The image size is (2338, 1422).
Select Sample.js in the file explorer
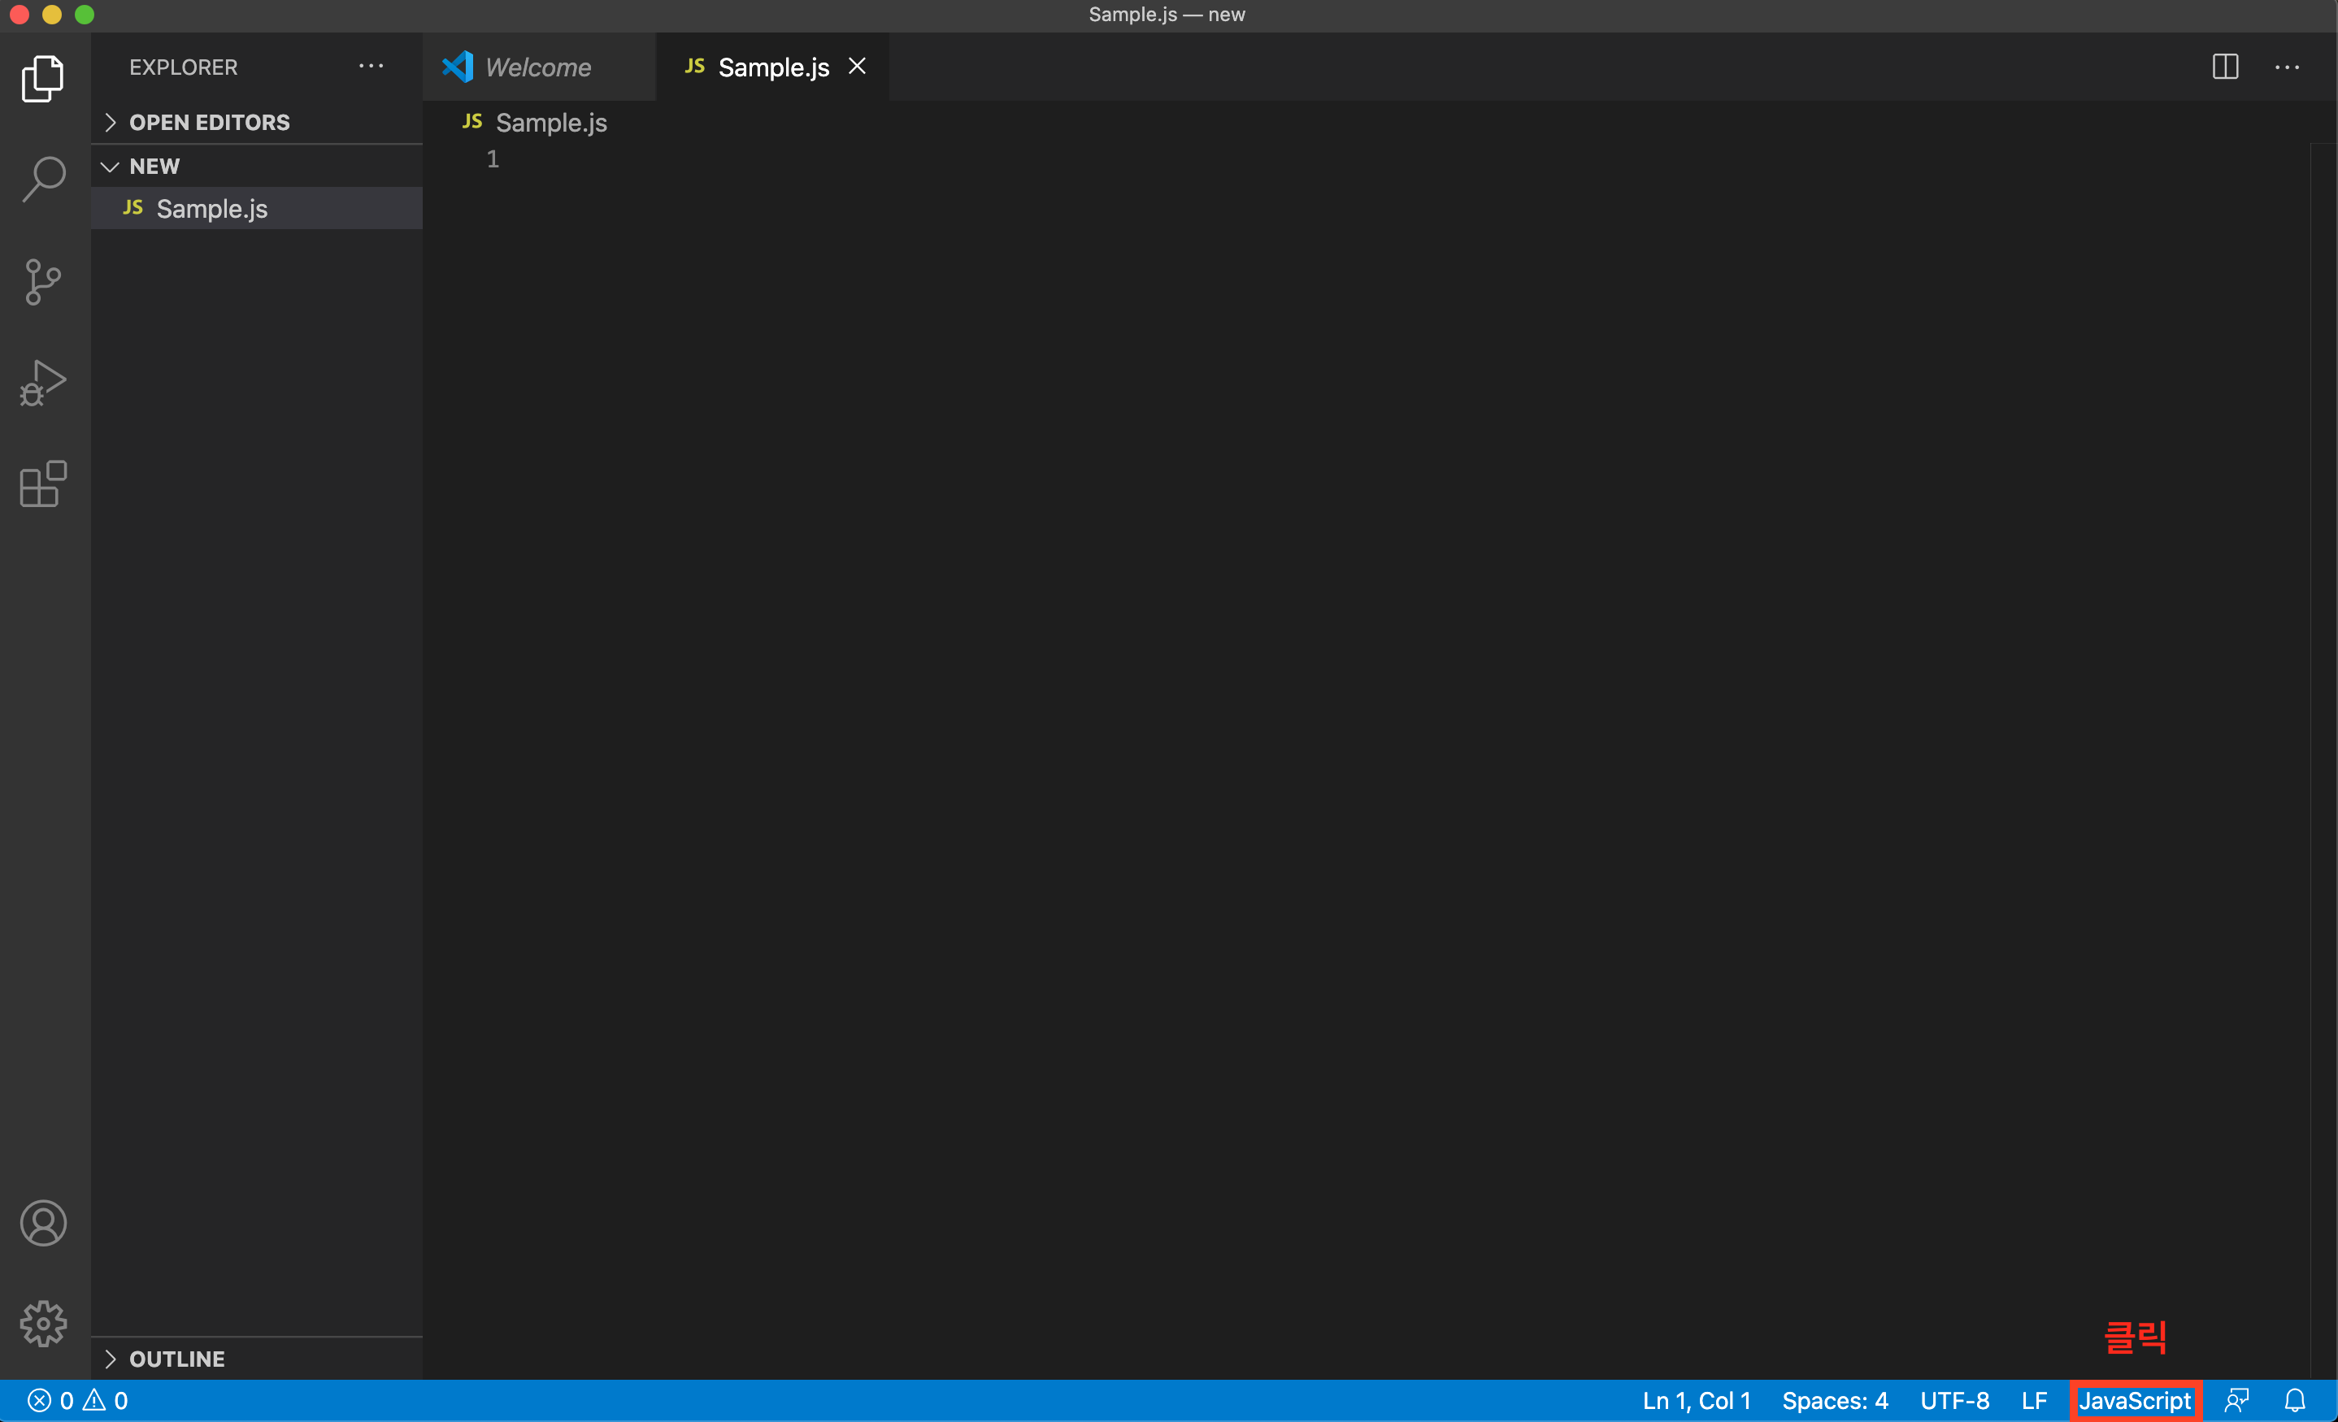pos(211,209)
